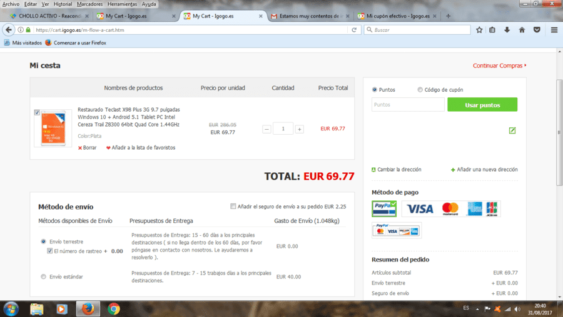Open the Teclast tablet product thumbnail
This screenshot has width=563, height=317.
coord(53,128)
